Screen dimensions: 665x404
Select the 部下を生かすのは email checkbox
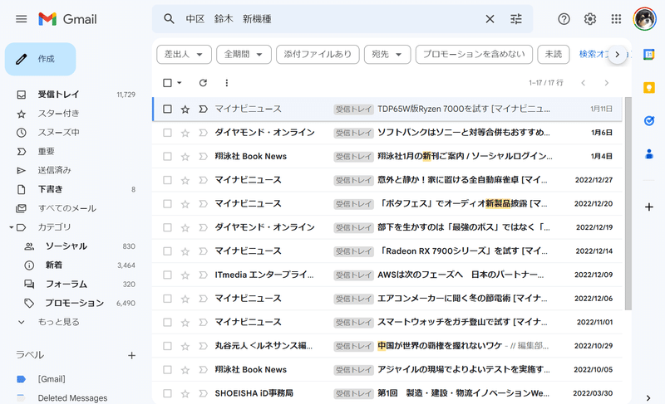point(168,227)
